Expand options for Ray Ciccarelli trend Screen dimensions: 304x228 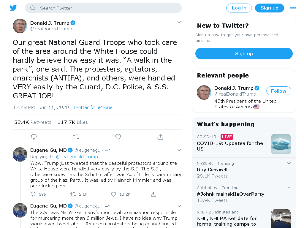[289, 163]
